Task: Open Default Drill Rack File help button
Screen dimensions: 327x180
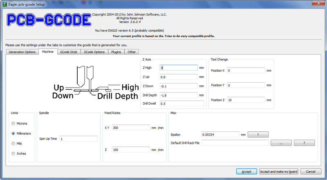Action: (x=304, y=143)
